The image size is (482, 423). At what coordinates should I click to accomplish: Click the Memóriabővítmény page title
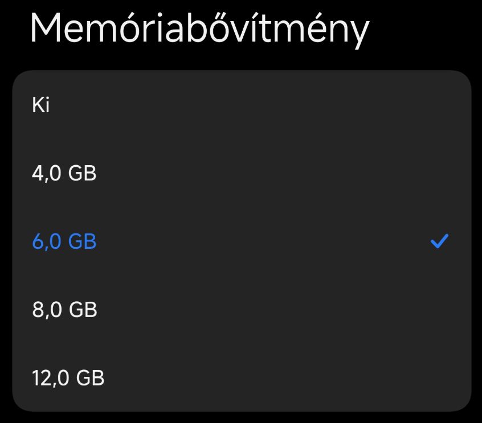pyautogui.click(x=199, y=28)
